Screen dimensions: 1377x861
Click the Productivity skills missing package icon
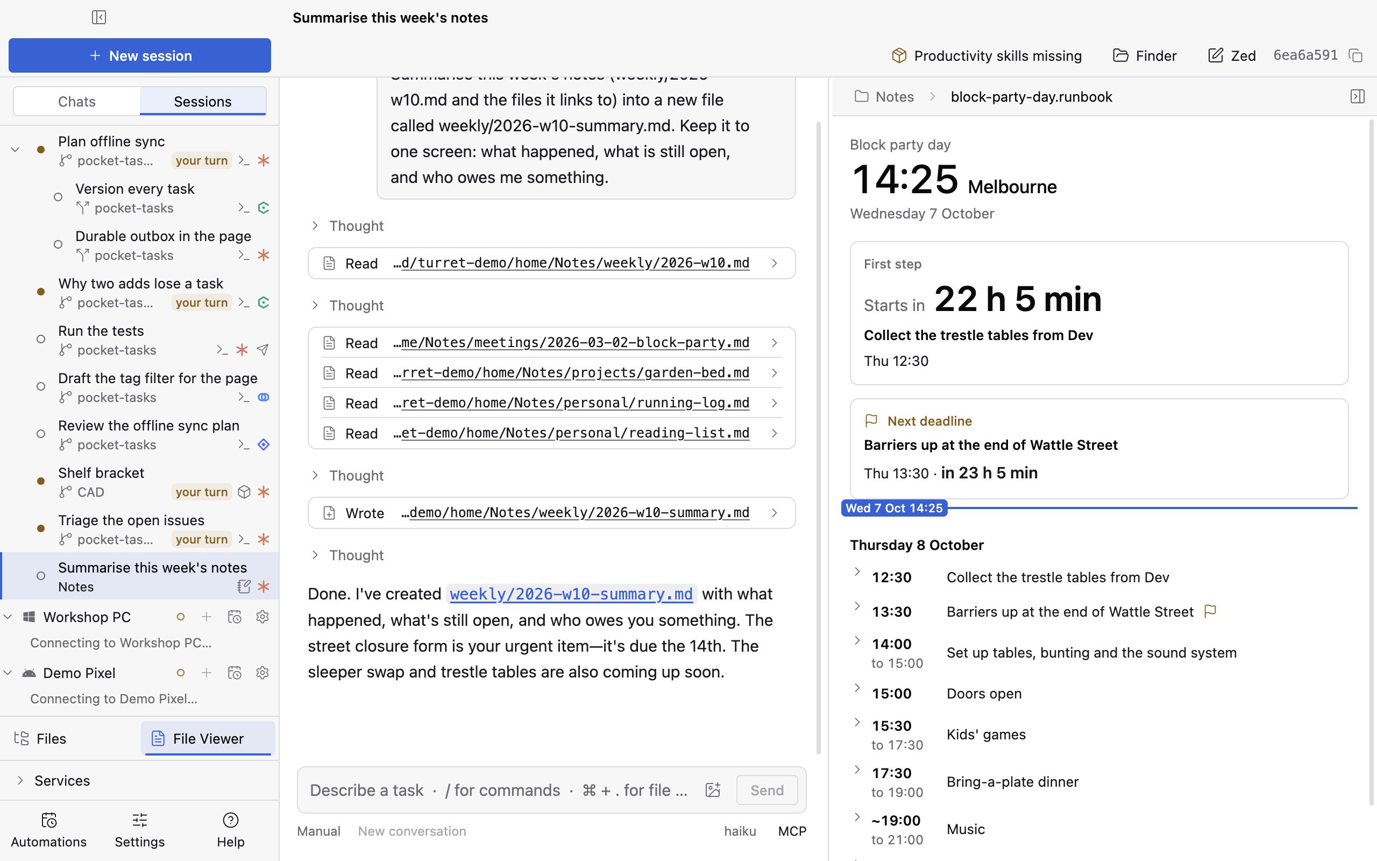click(899, 55)
